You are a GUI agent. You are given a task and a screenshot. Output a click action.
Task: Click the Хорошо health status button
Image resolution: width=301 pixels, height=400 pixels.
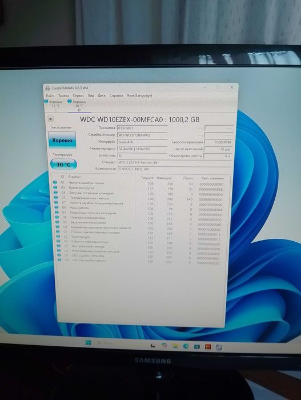(x=62, y=140)
